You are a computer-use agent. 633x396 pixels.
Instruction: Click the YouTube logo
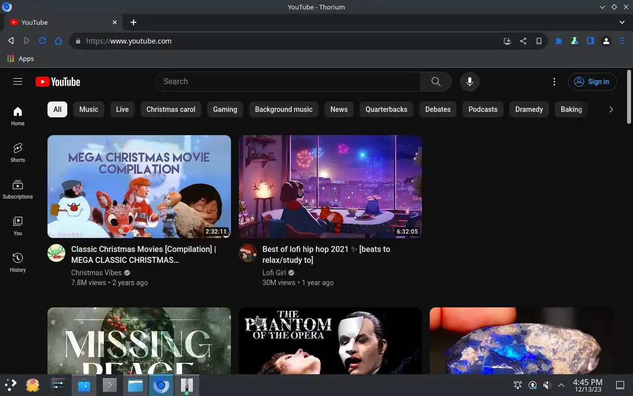click(x=58, y=82)
